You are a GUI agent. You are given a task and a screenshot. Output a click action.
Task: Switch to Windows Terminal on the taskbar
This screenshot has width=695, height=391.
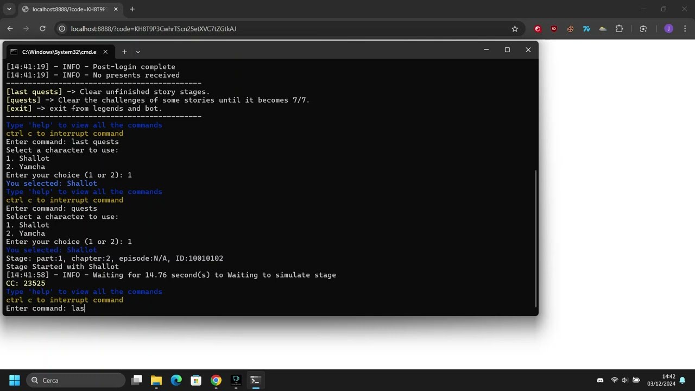coord(256,380)
